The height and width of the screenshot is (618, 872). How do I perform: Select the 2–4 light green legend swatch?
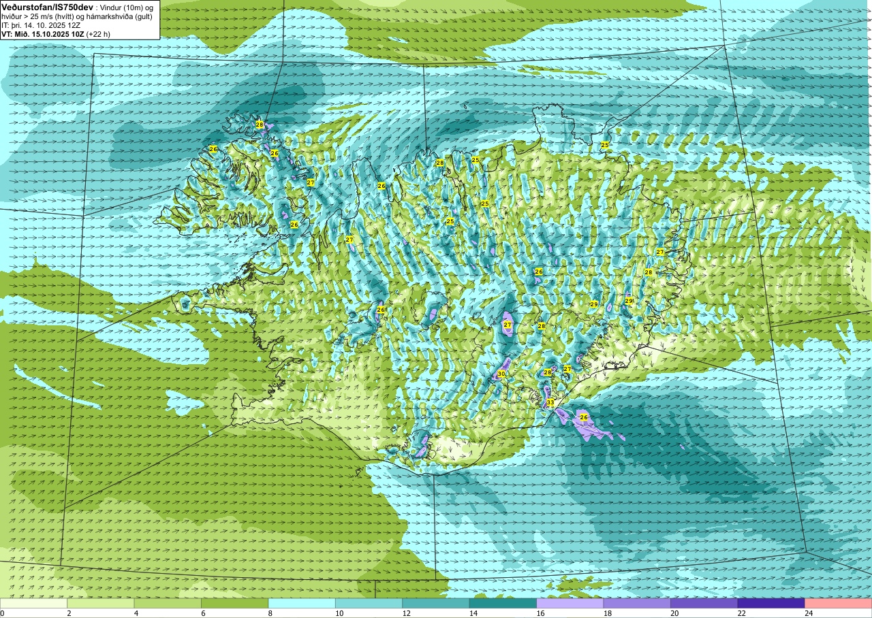(100, 603)
